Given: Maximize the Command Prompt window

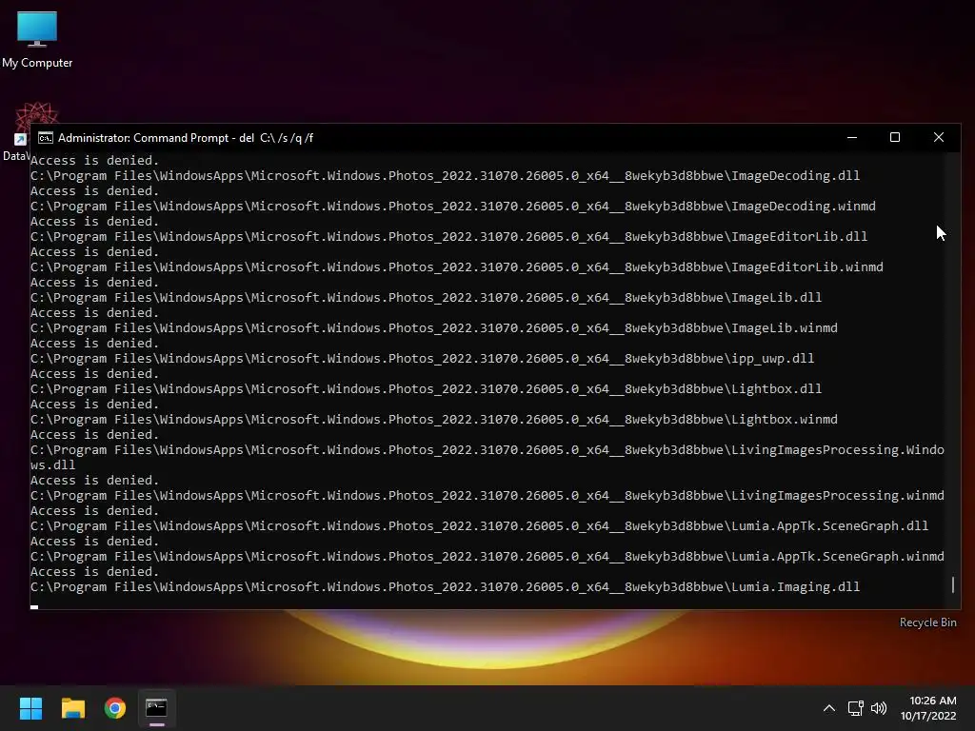Looking at the screenshot, I should pyautogui.click(x=895, y=137).
